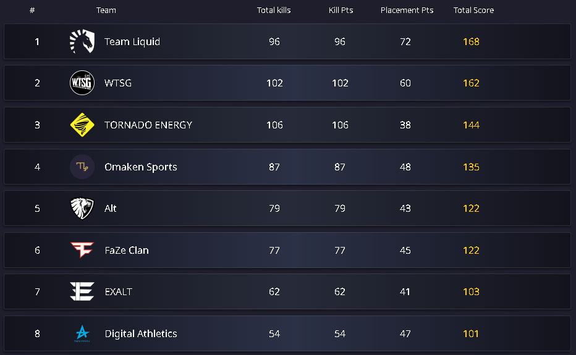Image resolution: width=576 pixels, height=355 pixels.
Task: Click the EXALT team logo
Action: (82, 291)
